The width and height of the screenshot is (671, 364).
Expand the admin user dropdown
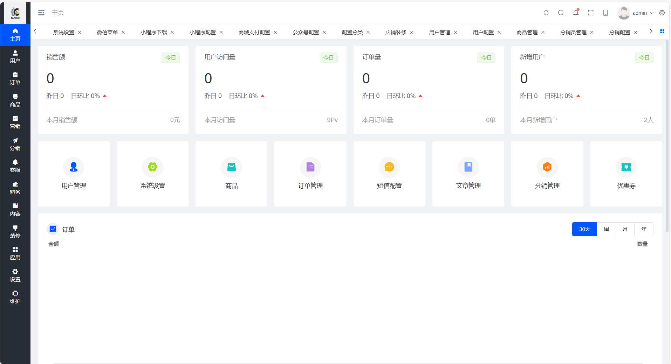[x=639, y=13]
